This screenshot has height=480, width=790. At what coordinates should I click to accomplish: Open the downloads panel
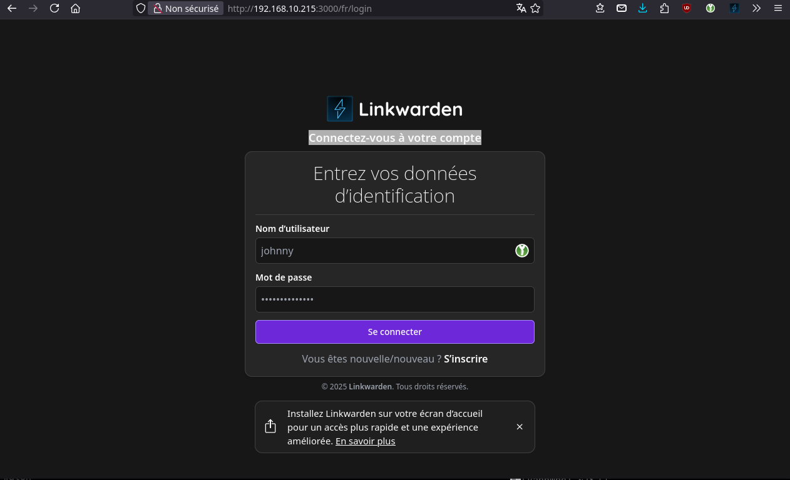tap(642, 9)
